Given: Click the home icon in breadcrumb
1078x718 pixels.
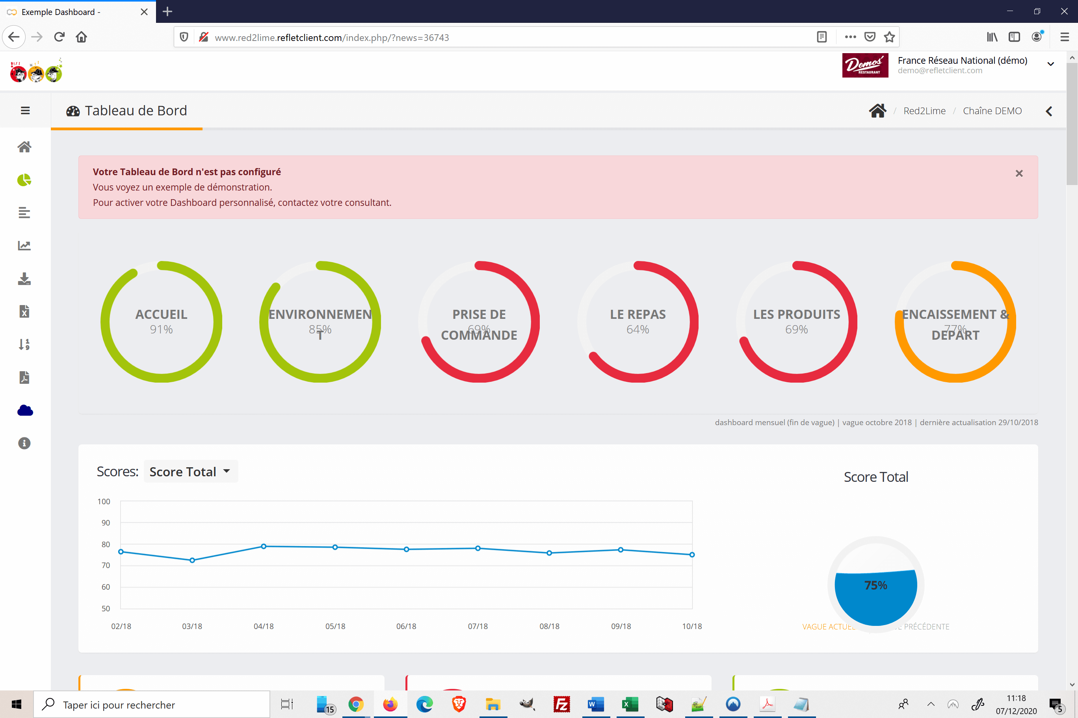Looking at the screenshot, I should click(x=877, y=110).
